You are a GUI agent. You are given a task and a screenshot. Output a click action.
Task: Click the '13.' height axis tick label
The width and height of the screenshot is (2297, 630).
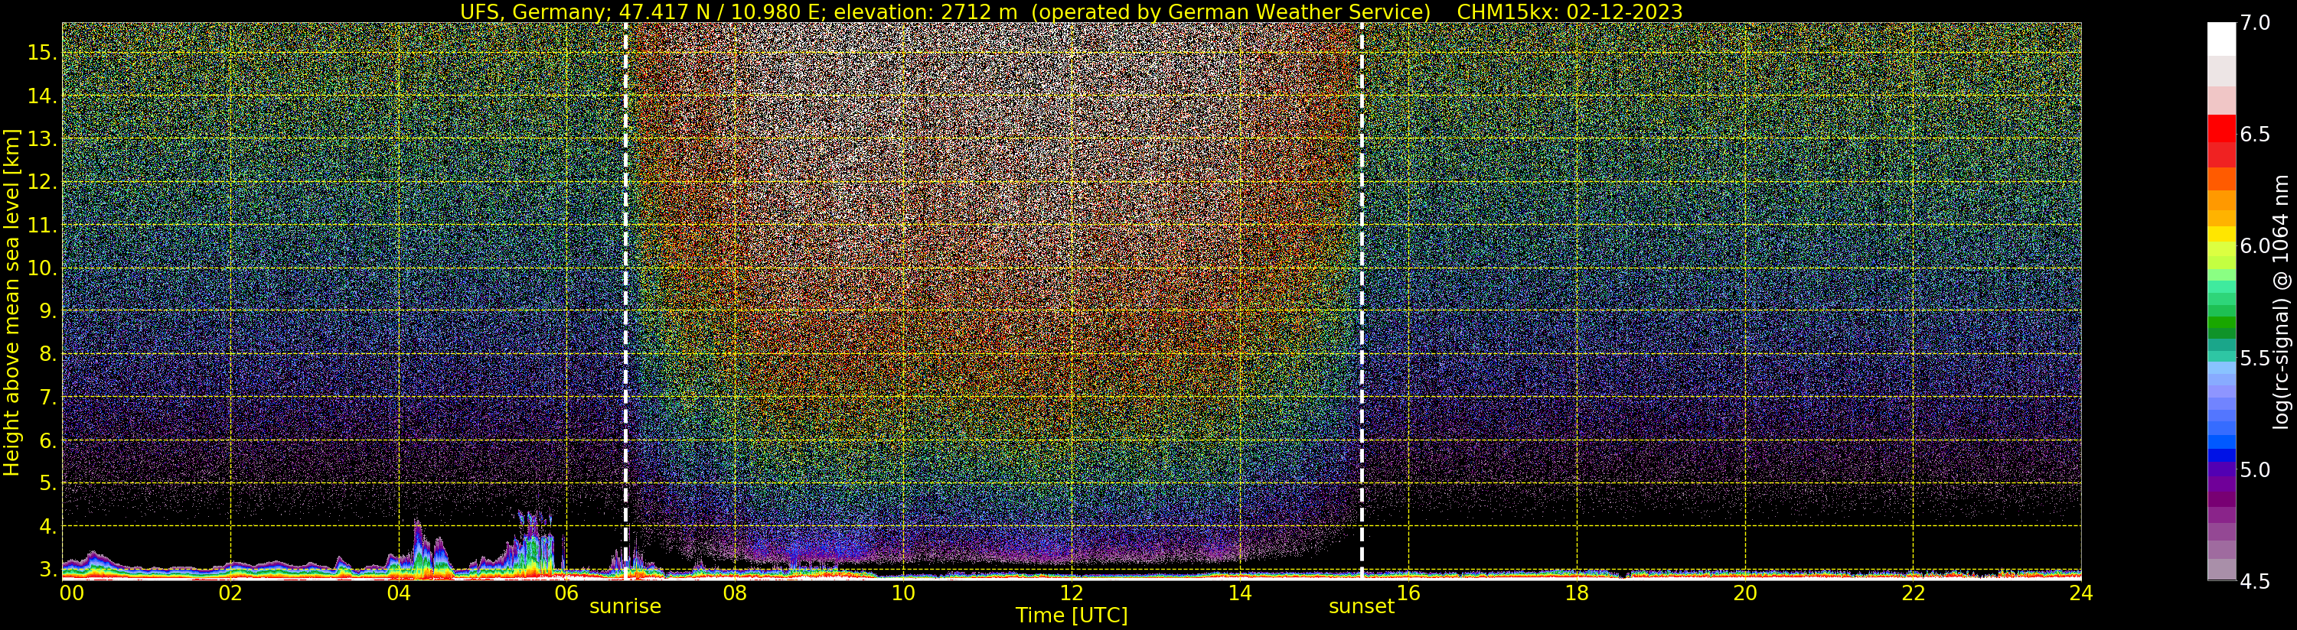click(43, 139)
